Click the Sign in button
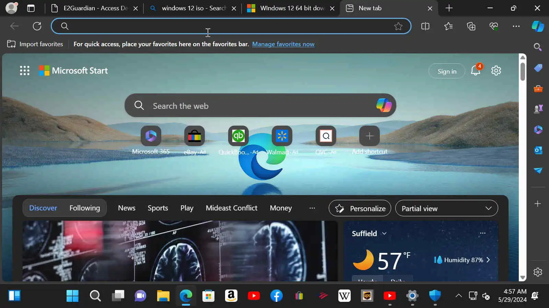Image resolution: width=549 pixels, height=308 pixels. click(x=447, y=71)
